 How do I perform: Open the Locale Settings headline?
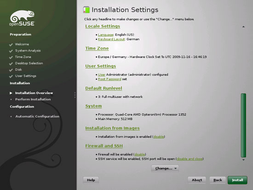[103, 26]
